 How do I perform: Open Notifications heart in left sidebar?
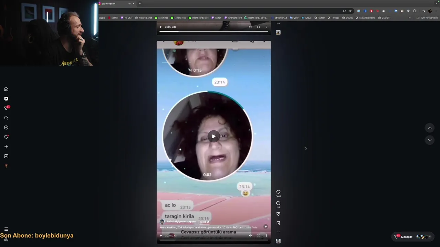[x=6, y=137]
